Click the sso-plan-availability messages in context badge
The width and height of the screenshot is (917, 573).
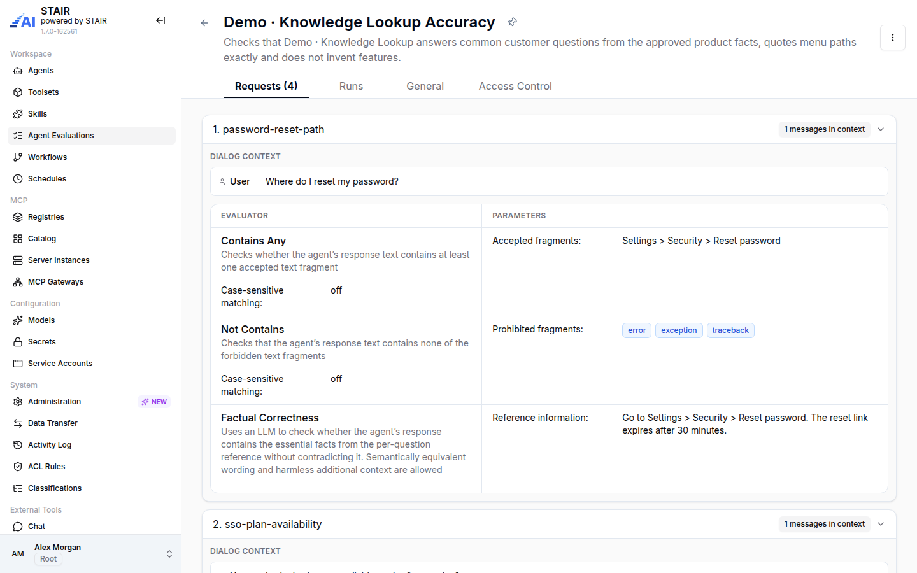click(824, 524)
